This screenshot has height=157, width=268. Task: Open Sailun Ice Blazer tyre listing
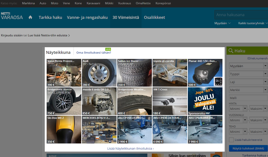[135, 73]
